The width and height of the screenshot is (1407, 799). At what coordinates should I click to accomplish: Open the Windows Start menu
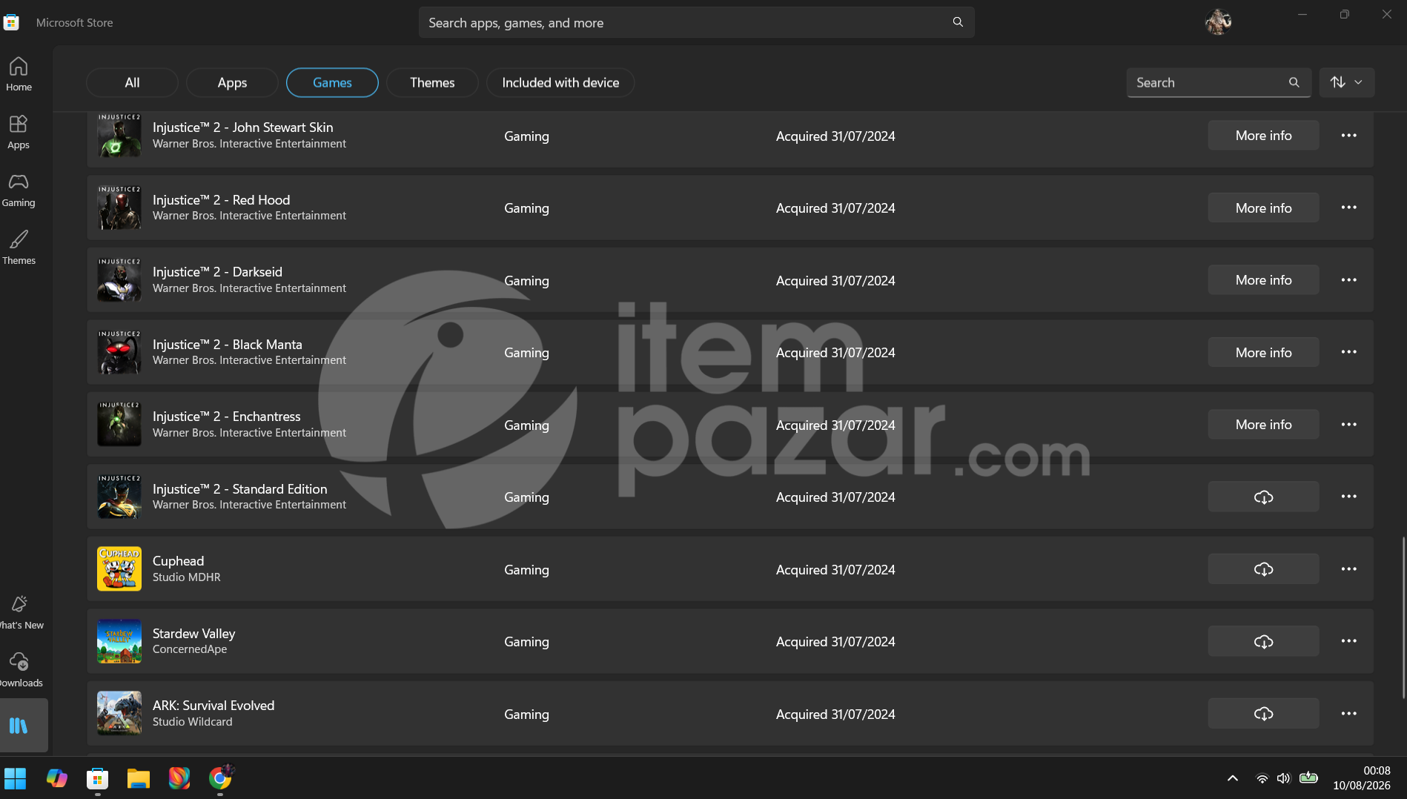[16, 778]
